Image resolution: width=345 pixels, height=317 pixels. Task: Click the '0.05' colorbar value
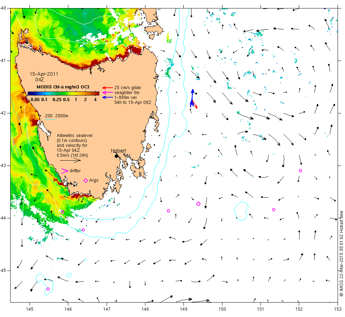(35, 100)
